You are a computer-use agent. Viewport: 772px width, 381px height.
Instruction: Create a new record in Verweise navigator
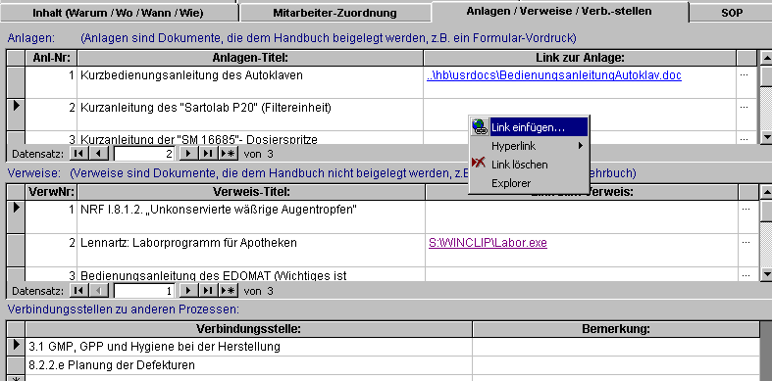pos(228,291)
